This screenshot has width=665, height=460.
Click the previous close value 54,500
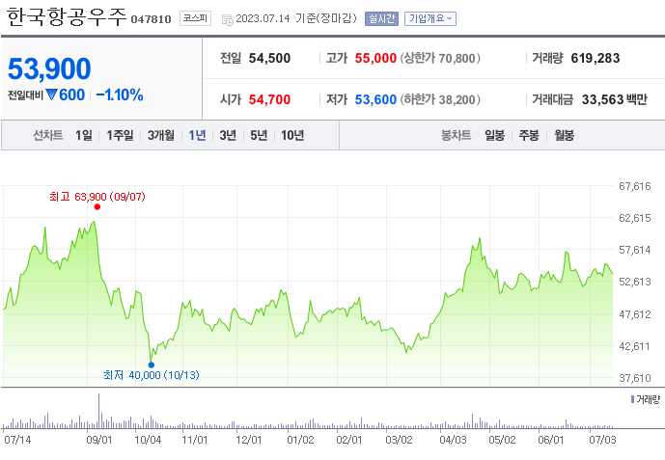(269, 58)
